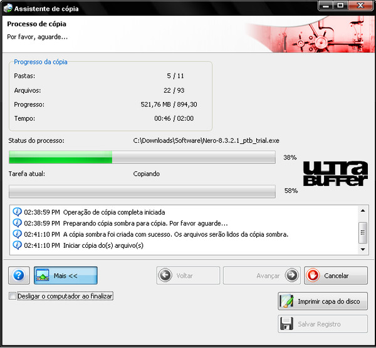Click the Arquivos value '22 / 93'
This screenshot has width=376, height=348.
[174, 90]
